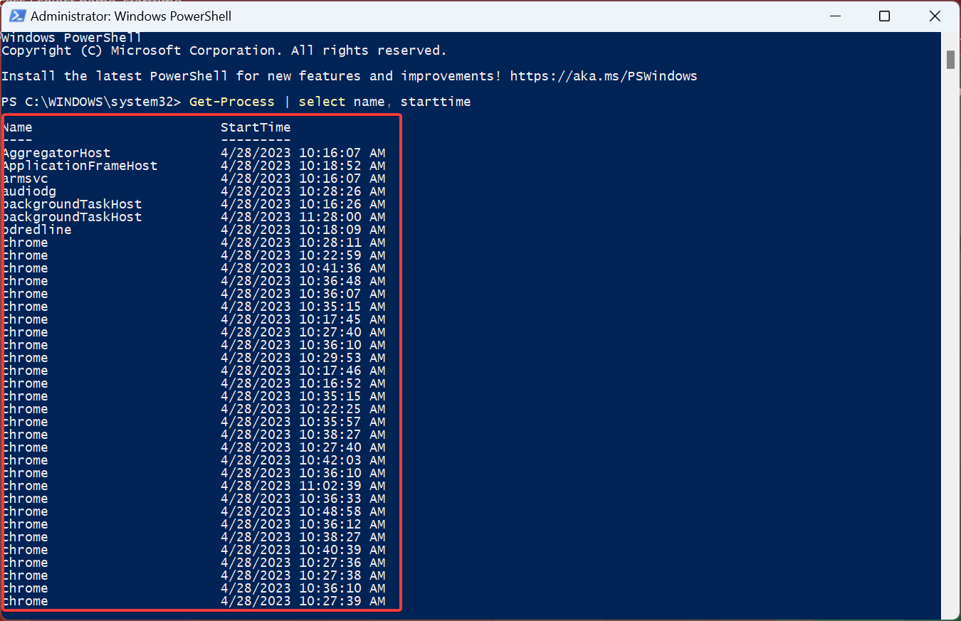
Task: Click the 'select' keyword in command
Action: point(322,102)
